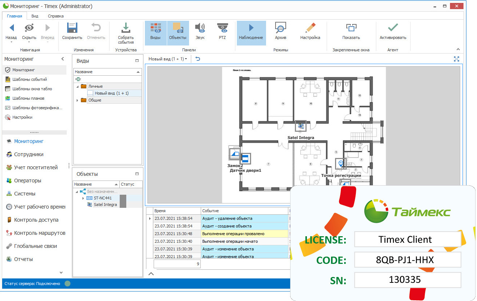Expand the Общие folder in views tree
This screenshot has width=477, height=301.
coord(77,100)
